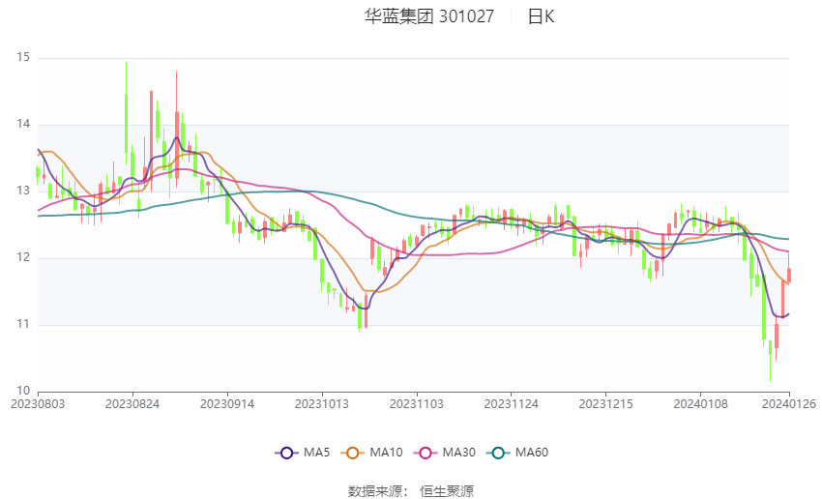
Task: Click the data source text 恒生聚源
Action: coord(447,491)
